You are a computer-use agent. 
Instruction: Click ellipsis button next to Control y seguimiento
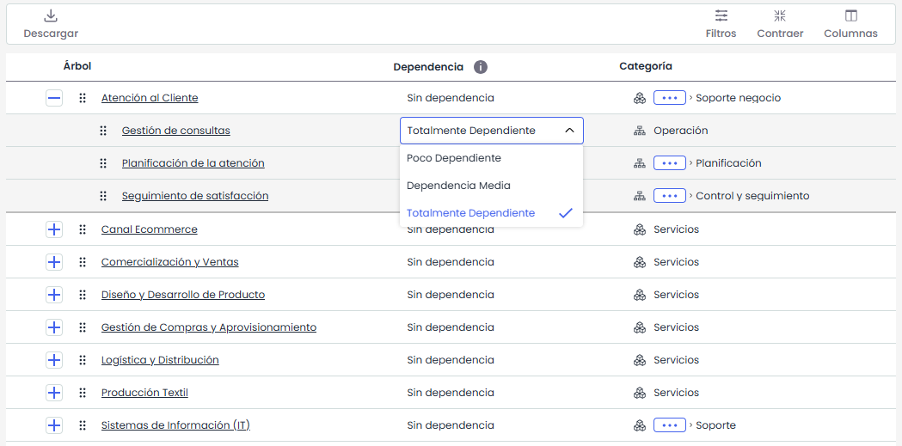669,196
